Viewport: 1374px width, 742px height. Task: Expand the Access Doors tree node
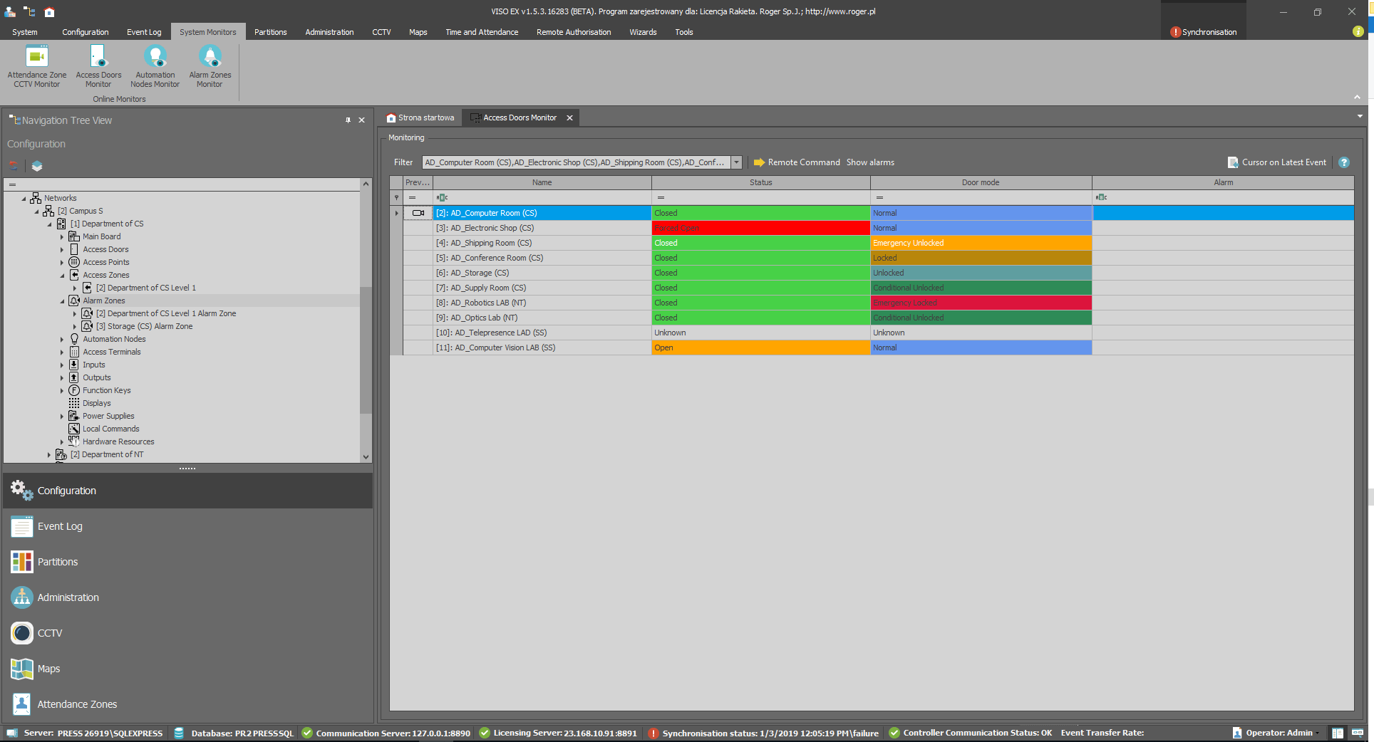(62, 250)
